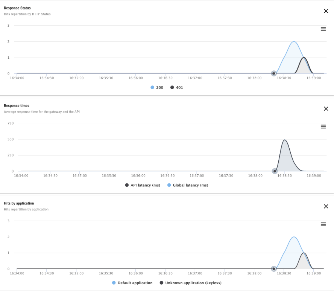The height and width of the screenshot is (291, 334).
Task: Hide the Global latency (ms) series
Action: pos(190,185)
